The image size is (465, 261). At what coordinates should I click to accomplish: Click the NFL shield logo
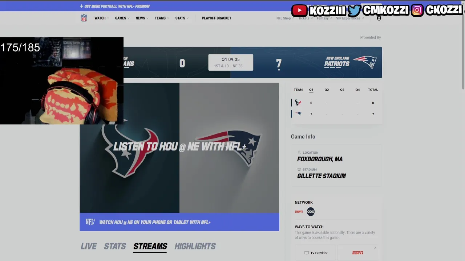pyautogui.click(x=84, y=18)
